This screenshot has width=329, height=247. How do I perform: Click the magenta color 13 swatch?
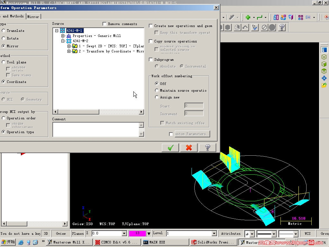pyautogui.click(x=137, y=233)
